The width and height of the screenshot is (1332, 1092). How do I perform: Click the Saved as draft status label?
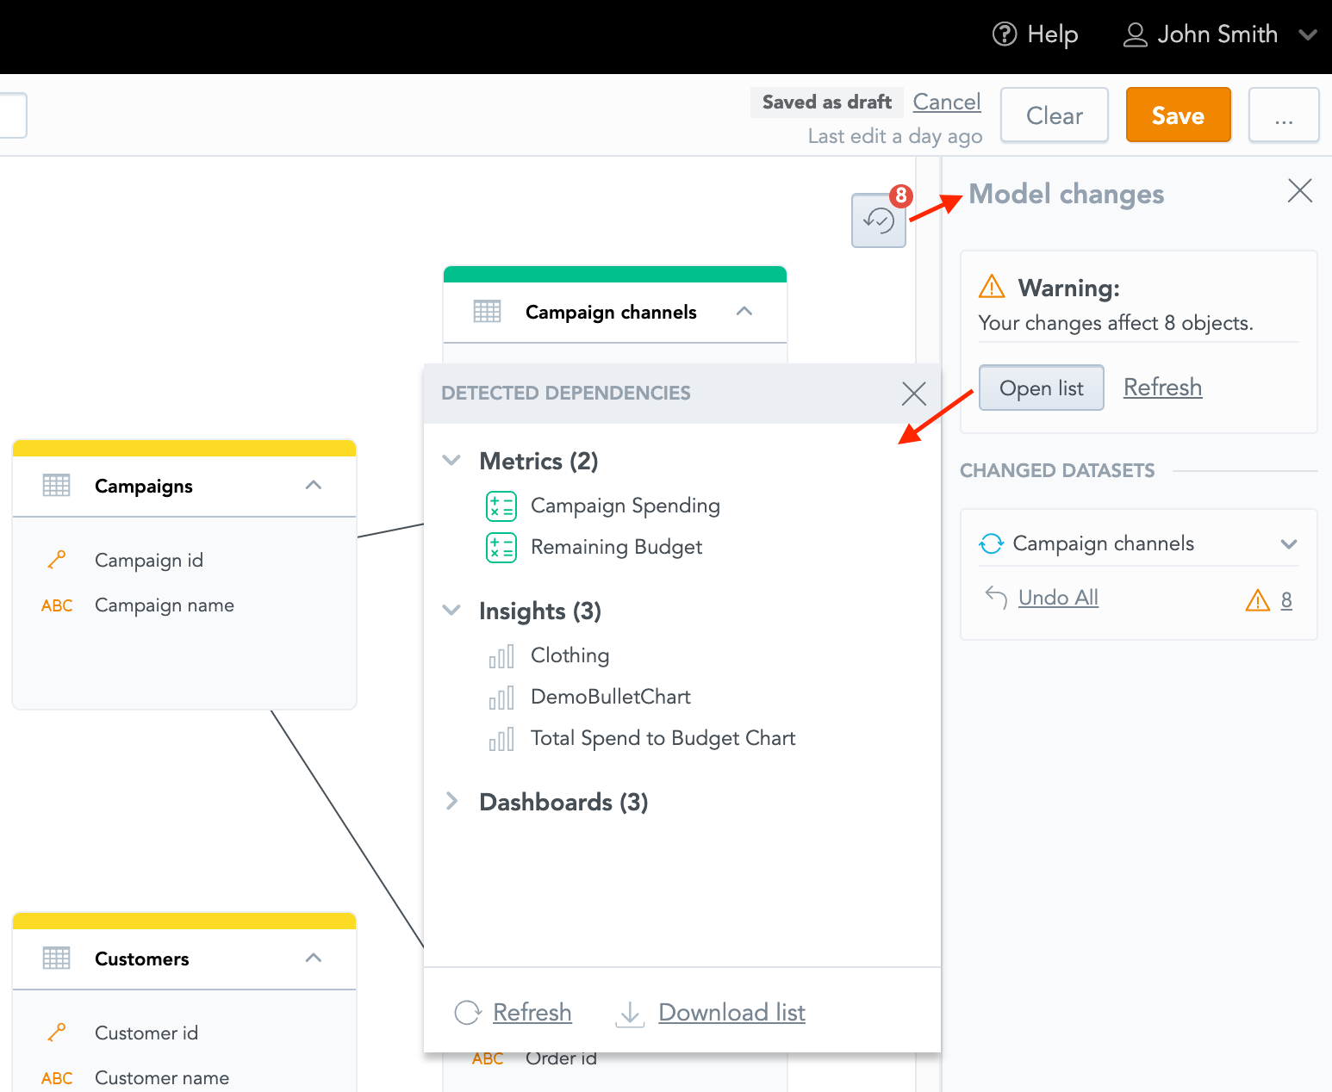[x=827, y=102]
